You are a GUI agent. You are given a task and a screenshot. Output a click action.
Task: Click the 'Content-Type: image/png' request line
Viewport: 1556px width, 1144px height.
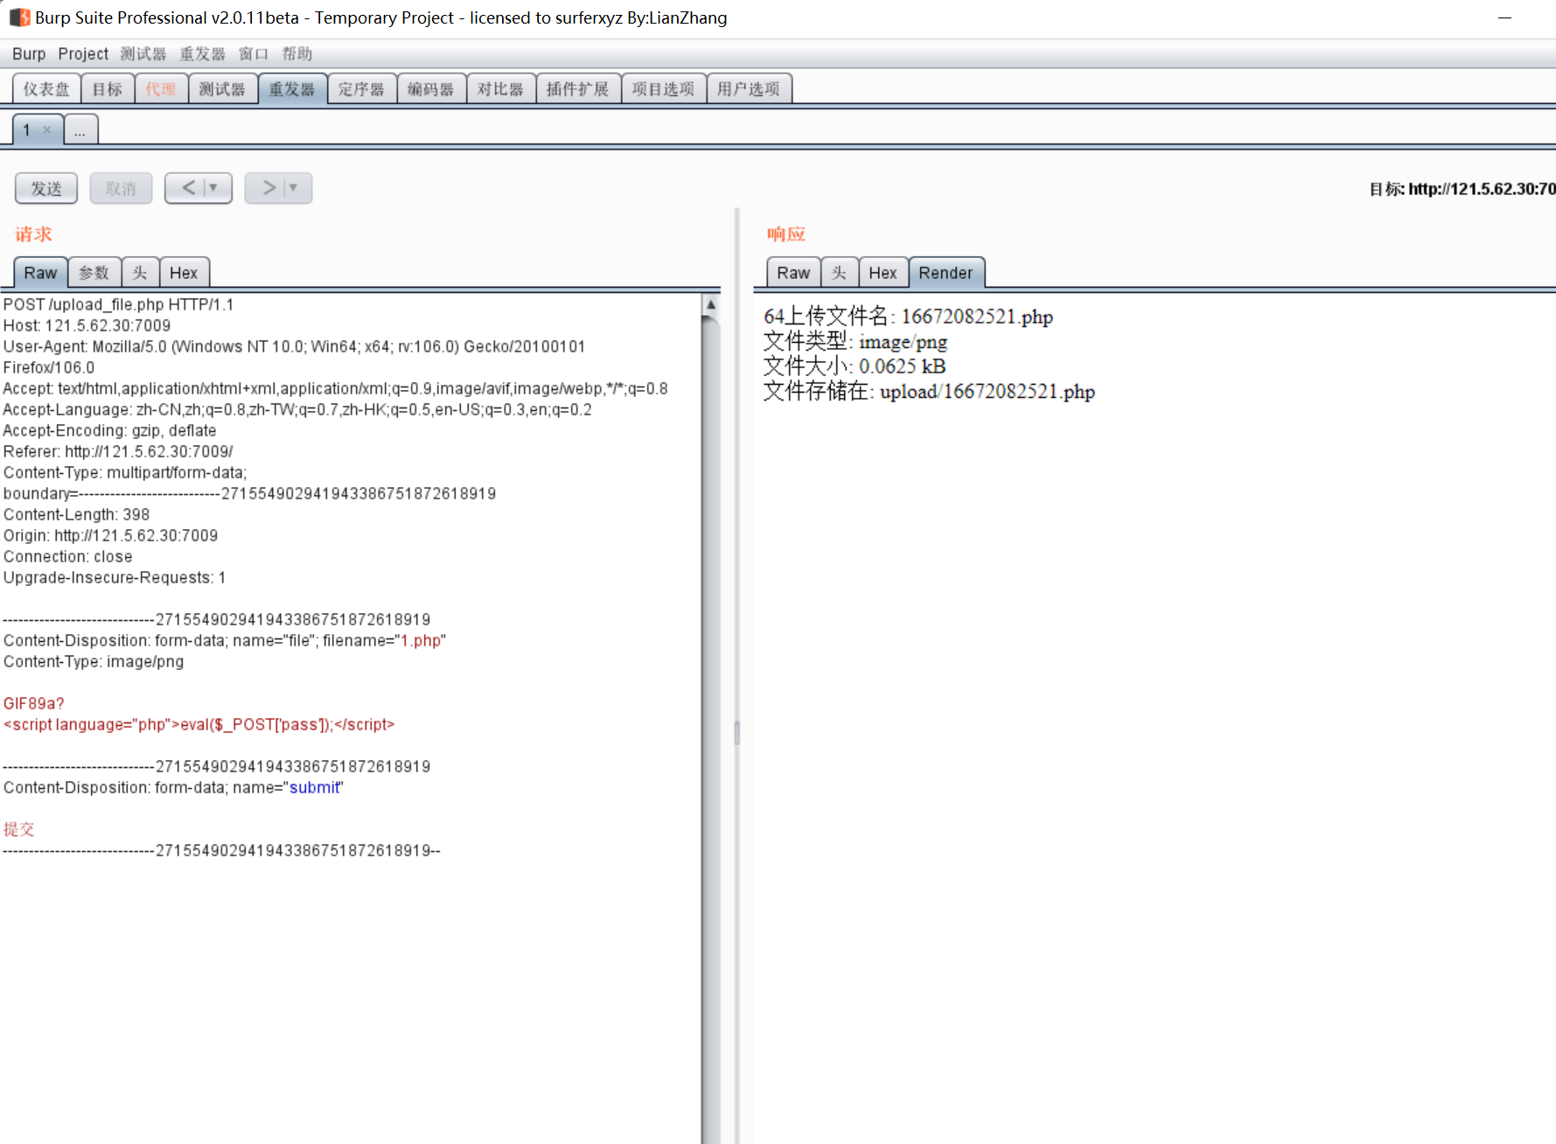click(94, 662)
